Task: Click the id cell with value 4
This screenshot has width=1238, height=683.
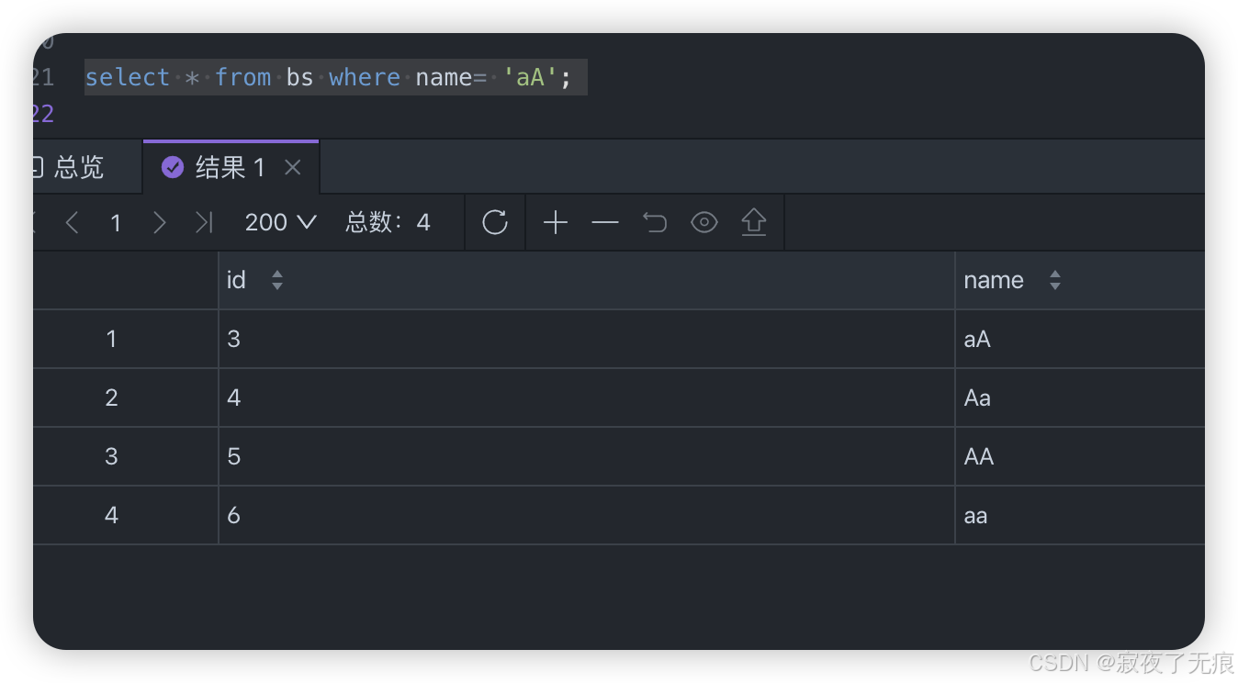Action: [x=587, y=398]
